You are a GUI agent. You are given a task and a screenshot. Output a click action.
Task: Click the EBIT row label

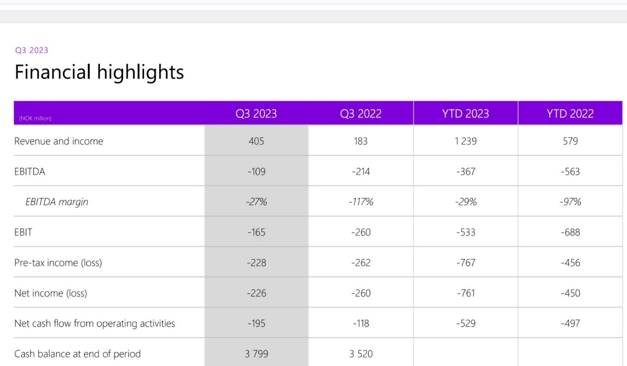(x=23, y=232)
